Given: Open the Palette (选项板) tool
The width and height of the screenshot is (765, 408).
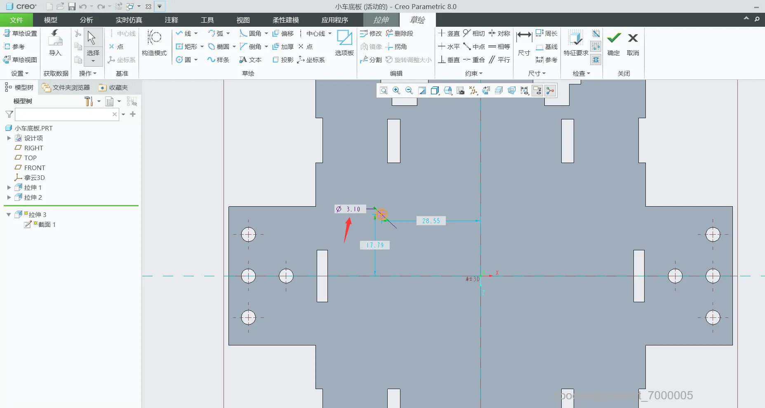Looking at the screenshot, I should 344,43.
